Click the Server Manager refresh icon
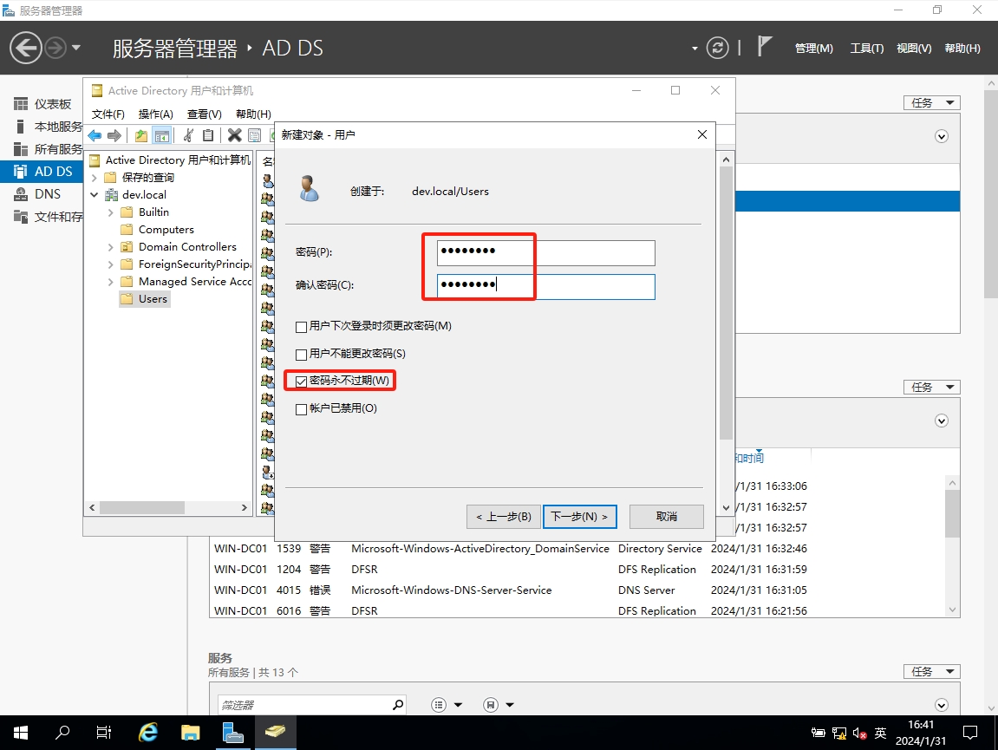The height and width of the screenshot is (750, 998). click(x=717, y=48)
